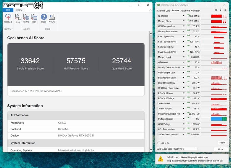Open GPU selection combo box RTX 5070 Ti

[x=177, y=149]
